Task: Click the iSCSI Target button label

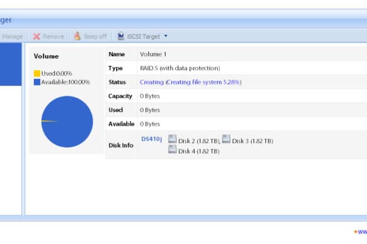Action: [144, 37]
